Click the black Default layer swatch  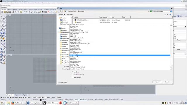coord(41,100)
